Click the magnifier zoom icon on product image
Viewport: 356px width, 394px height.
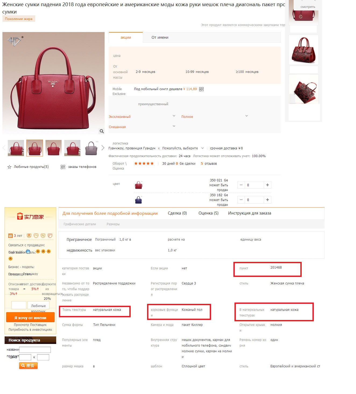tap(102, 131)
